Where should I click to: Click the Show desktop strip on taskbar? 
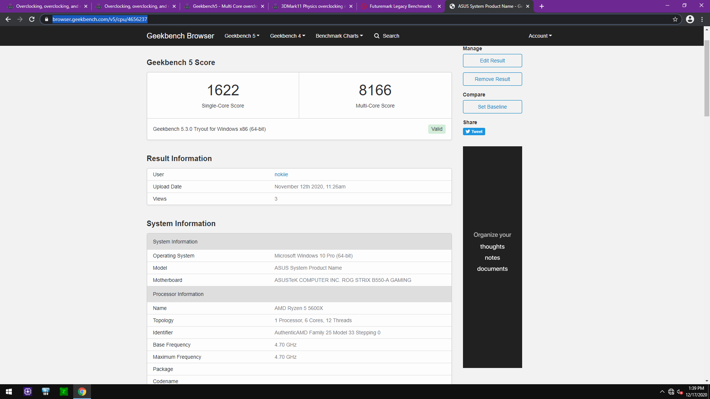pyautogui.click(x=709, y=392)
